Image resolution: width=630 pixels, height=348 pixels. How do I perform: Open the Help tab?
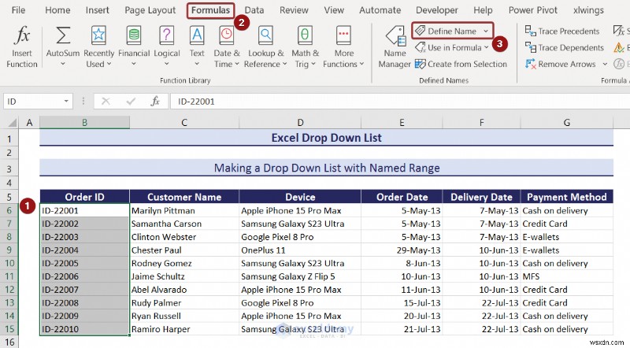click(x=483, y=10)
